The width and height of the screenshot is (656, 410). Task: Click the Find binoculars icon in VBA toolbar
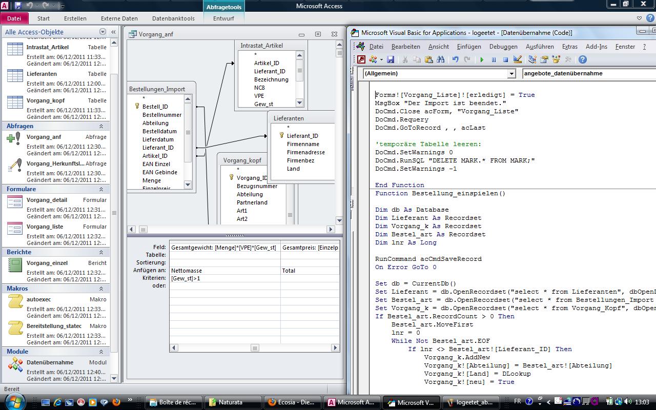tap(440, 59)
